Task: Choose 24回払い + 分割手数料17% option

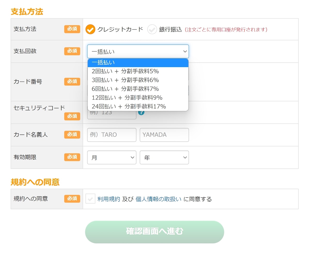Action: (138, 106)
